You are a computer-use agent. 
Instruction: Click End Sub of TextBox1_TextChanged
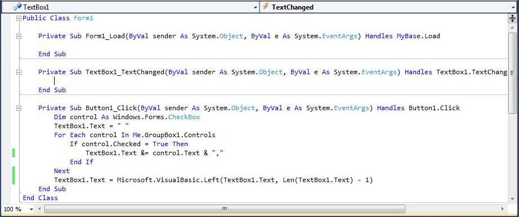[52, 90]
